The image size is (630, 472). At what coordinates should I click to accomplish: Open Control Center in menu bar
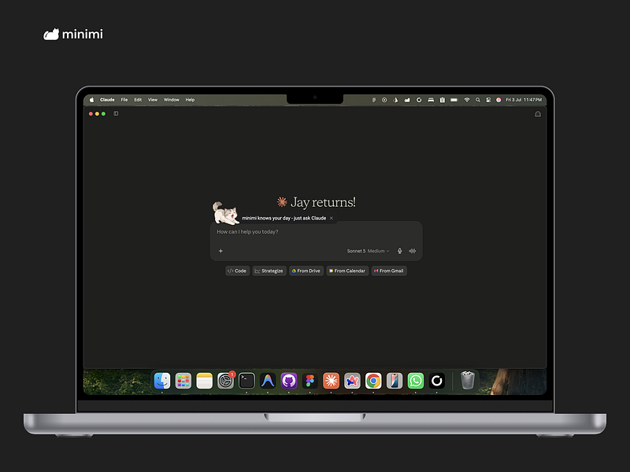pyautogui.click(x=488, y=100)
